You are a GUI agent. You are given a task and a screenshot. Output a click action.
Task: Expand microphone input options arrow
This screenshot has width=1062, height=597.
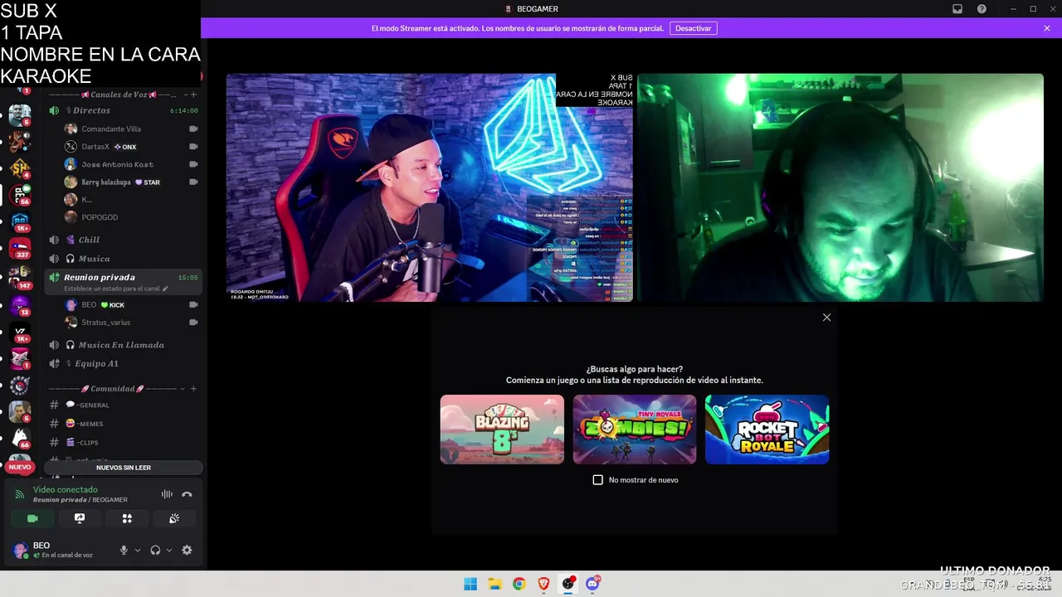[x=138, y=550]
